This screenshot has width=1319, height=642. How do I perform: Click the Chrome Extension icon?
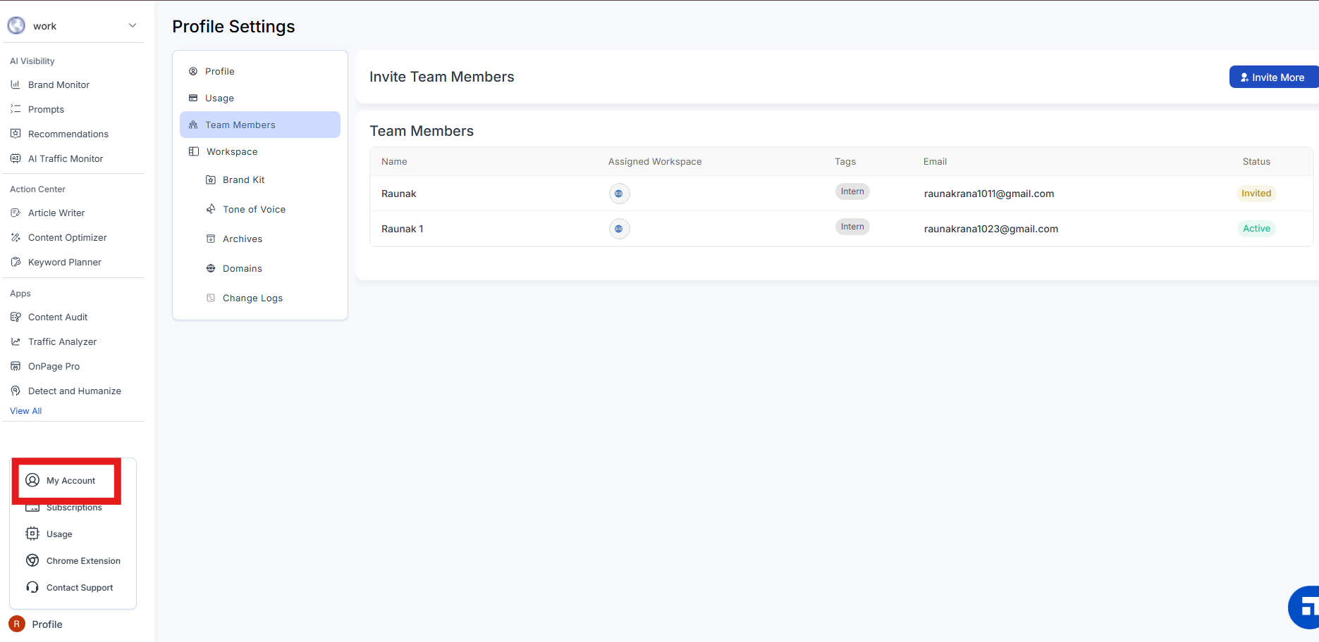point(32,560)
